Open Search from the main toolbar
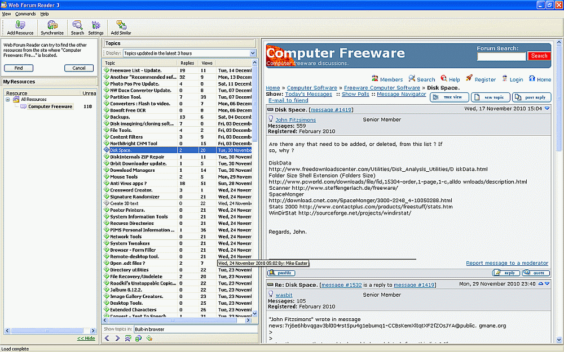The width and height of the screenshot is (564, 352). pos(77,25)
